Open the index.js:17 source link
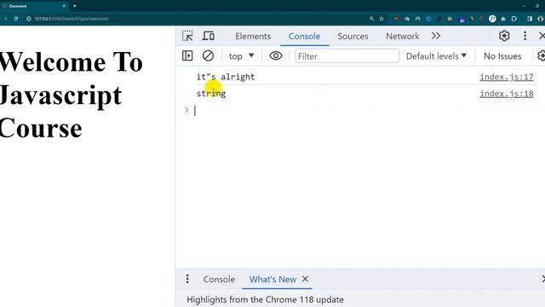 click(507, 77)
